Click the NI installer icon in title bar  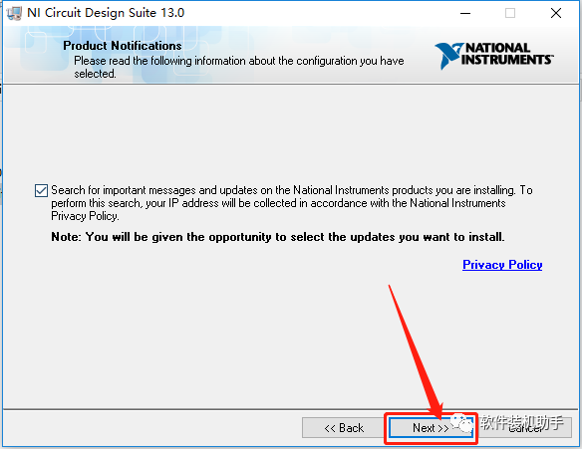pos(15,13)
